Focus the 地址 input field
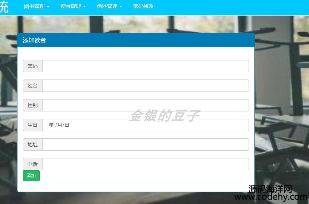 (146, 144)
